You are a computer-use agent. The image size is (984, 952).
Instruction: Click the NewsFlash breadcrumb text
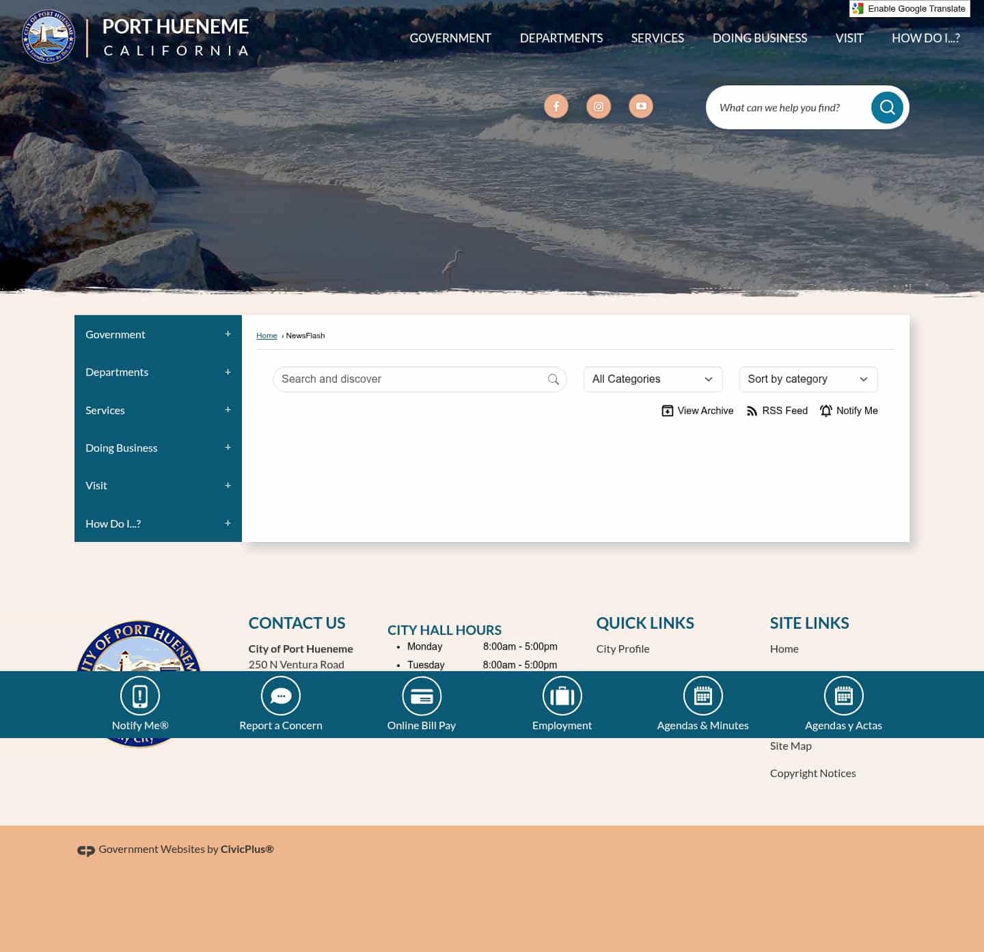click(x=305, y=336)
